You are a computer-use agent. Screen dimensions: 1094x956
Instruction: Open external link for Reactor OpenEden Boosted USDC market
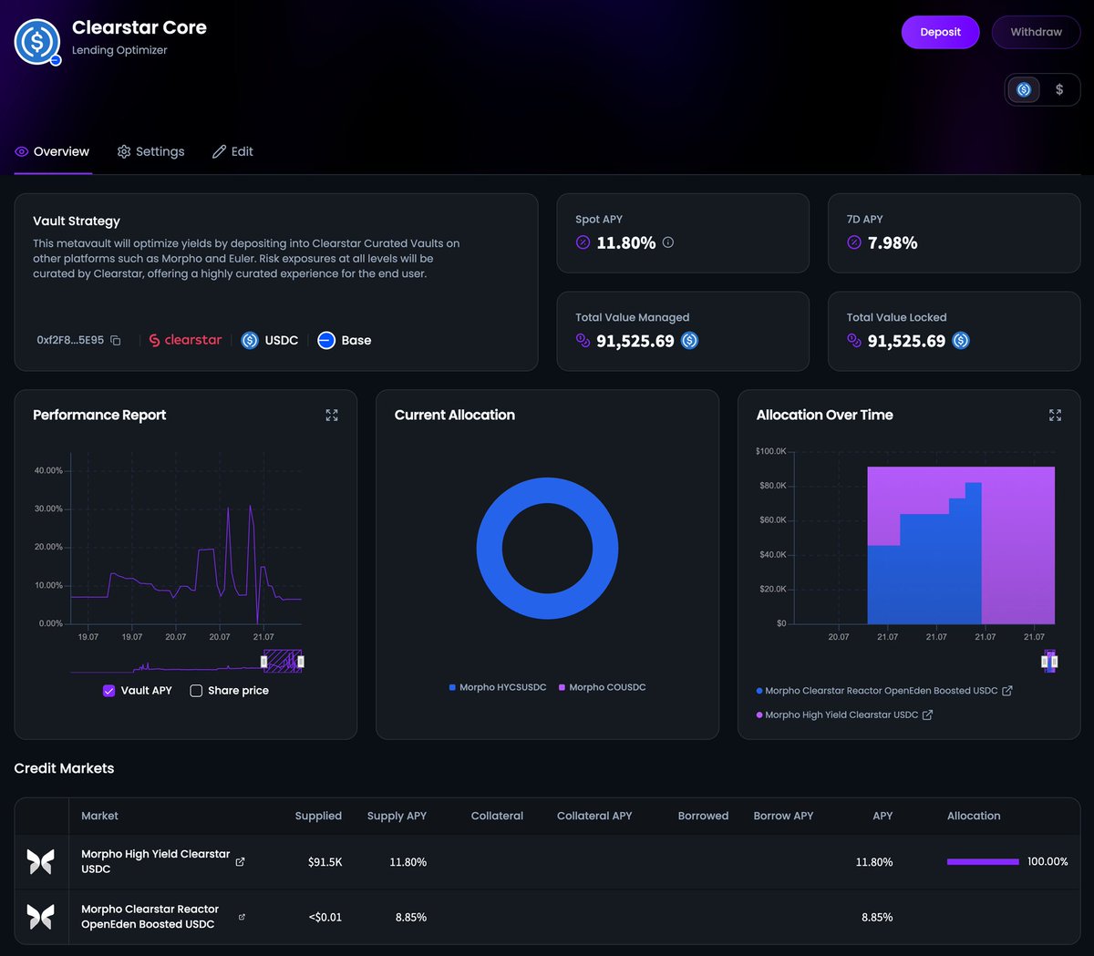tap(242, 917)
